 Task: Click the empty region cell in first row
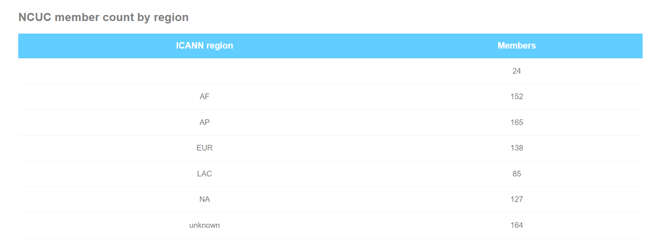(204, 71)
